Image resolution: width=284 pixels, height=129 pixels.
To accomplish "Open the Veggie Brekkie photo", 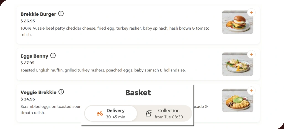I will [237, 101].
